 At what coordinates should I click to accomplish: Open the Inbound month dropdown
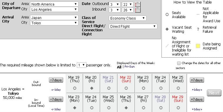(x=115, y=10)
